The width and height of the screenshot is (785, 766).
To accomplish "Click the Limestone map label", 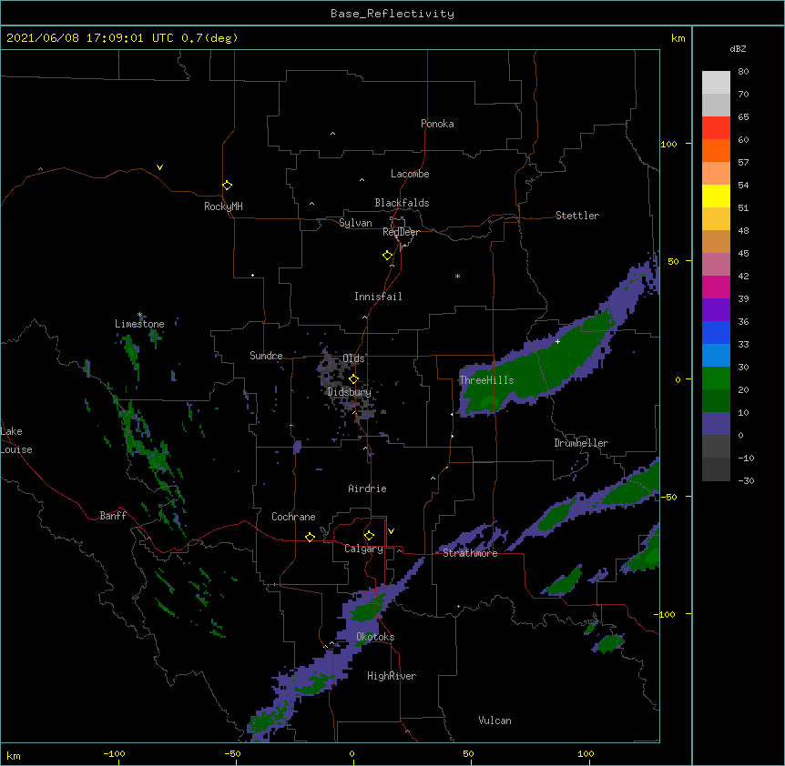I will coord(139,324).
